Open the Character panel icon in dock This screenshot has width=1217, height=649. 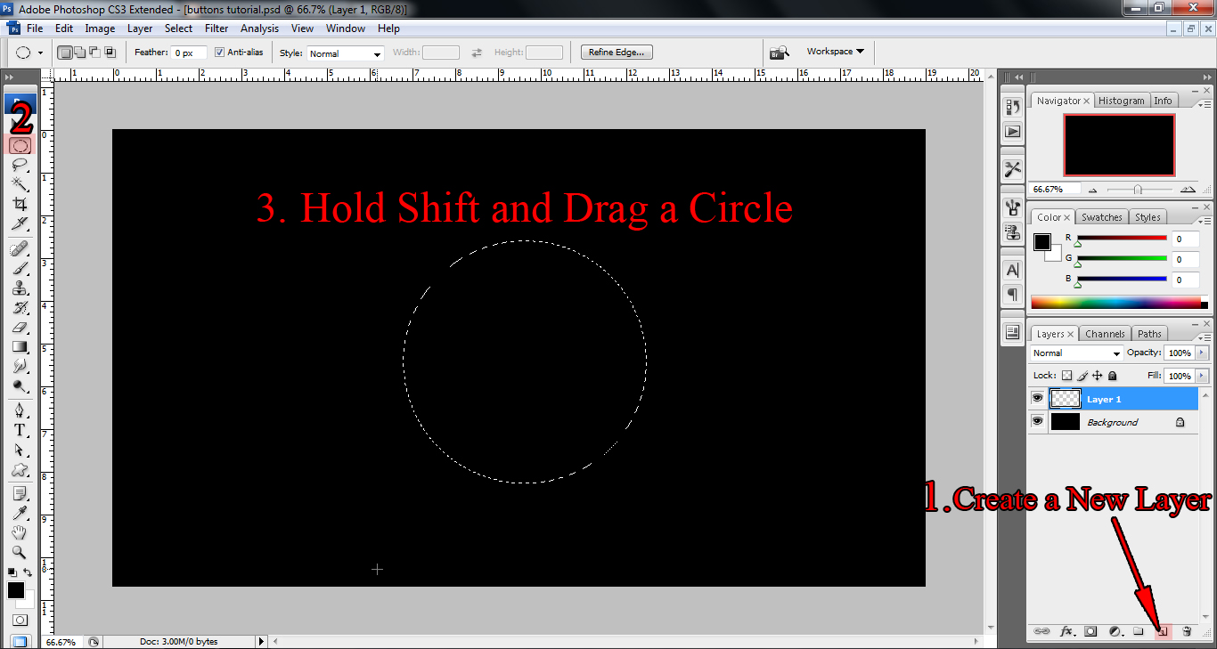pyautogui.click(x=1012, y=270)
